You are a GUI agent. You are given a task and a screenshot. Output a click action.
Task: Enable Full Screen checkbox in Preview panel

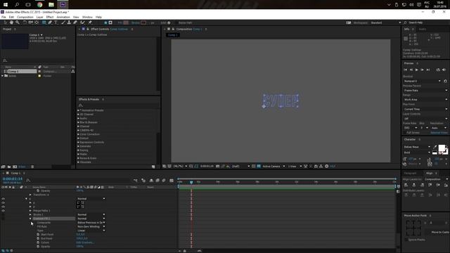405,133
